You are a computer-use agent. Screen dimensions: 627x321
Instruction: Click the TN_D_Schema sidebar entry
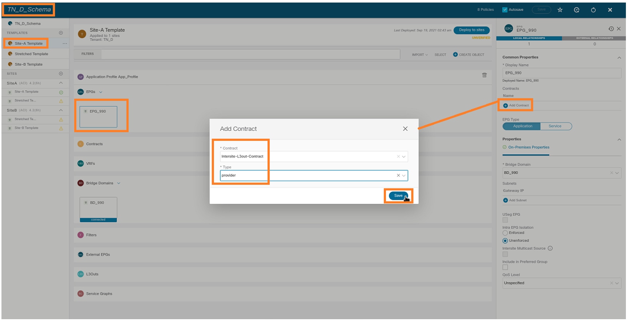(x=27, y=24)
